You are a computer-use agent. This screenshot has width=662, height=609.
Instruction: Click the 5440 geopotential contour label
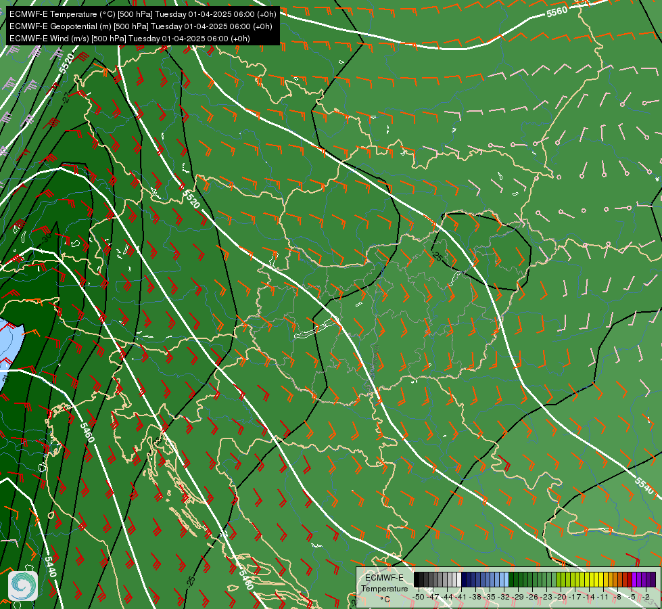coord(50,567)
